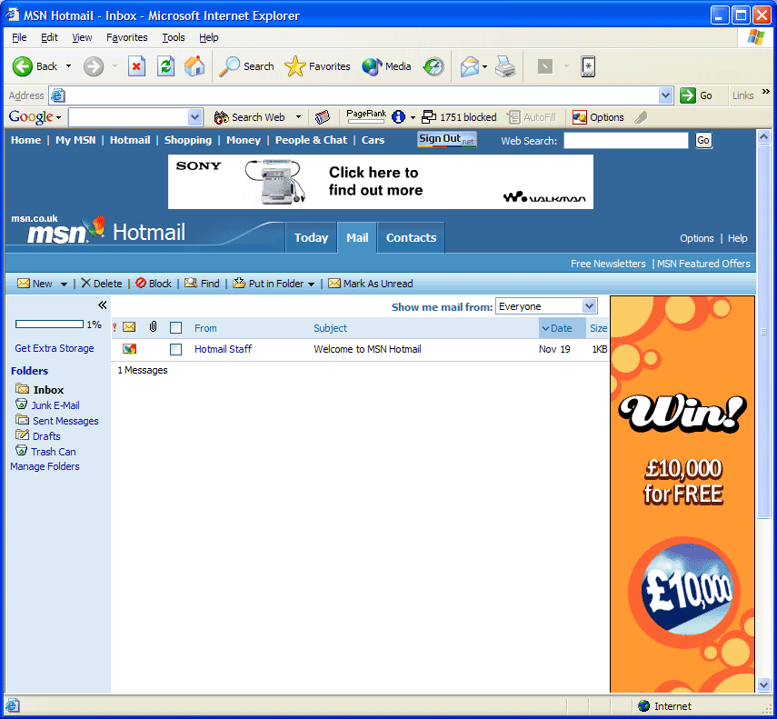Click the 1751 blocked popup icon
Screen dimensions: 777x719
tap(429, 117)
